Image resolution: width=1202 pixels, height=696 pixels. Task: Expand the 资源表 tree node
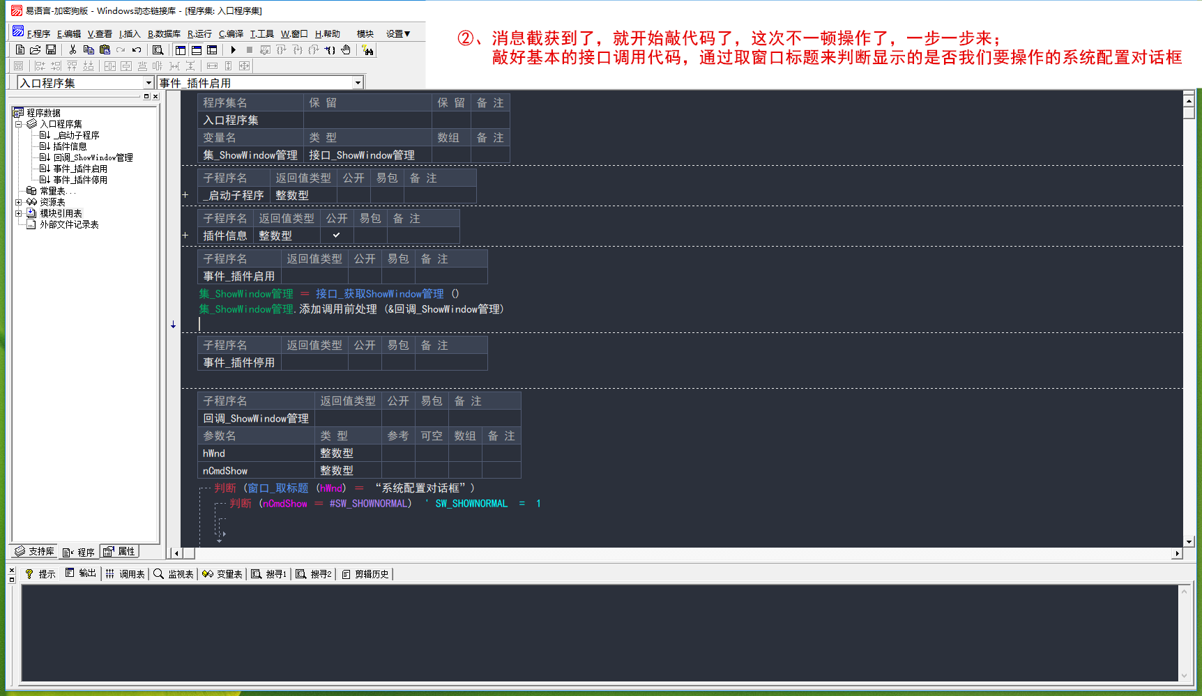pos(19,202)
